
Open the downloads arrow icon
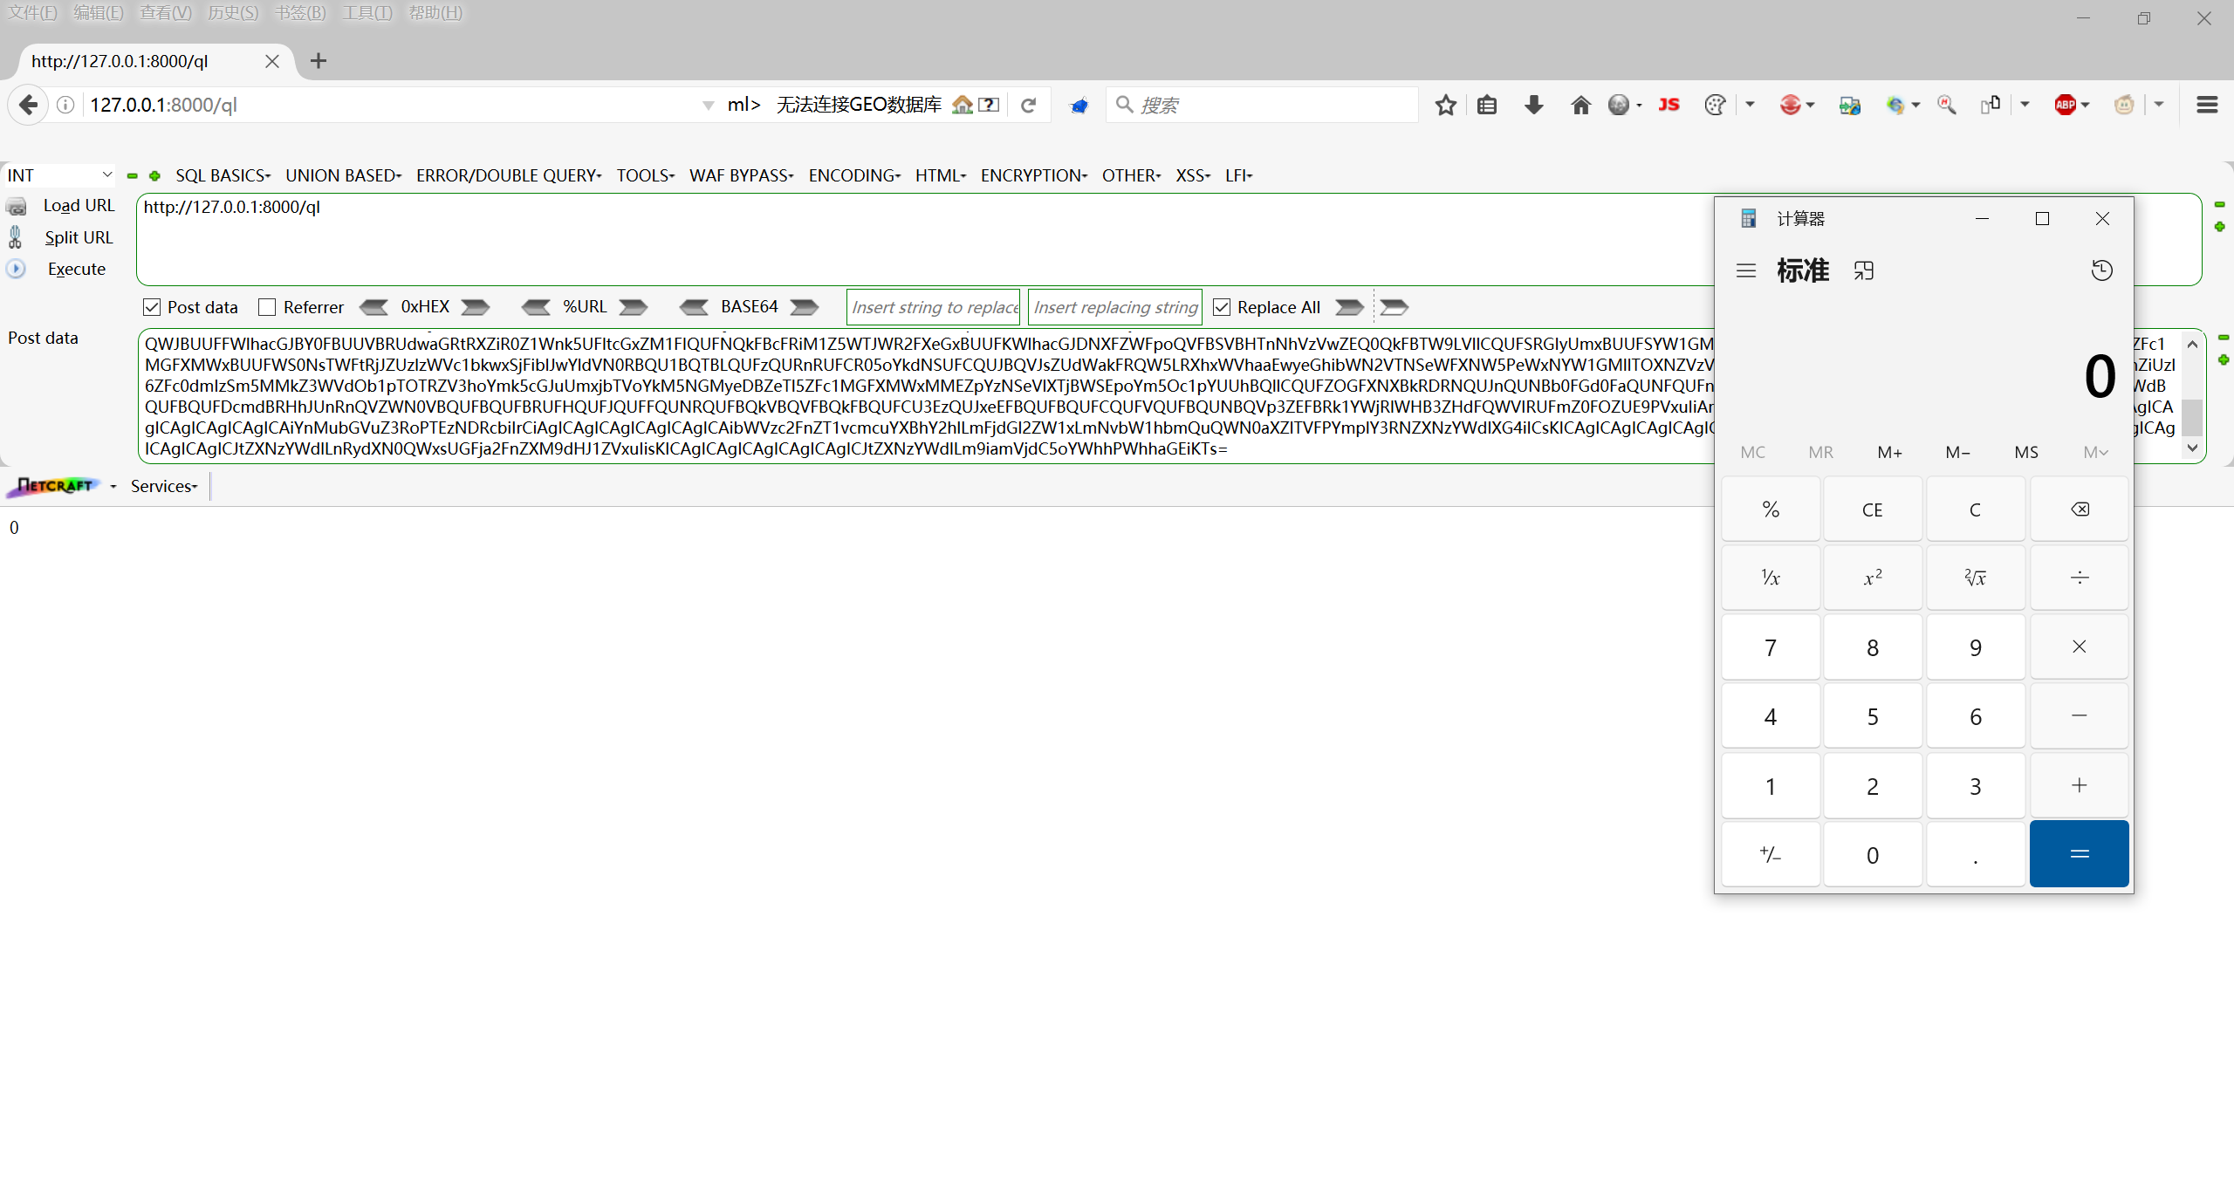click(x=1533, y=105)
